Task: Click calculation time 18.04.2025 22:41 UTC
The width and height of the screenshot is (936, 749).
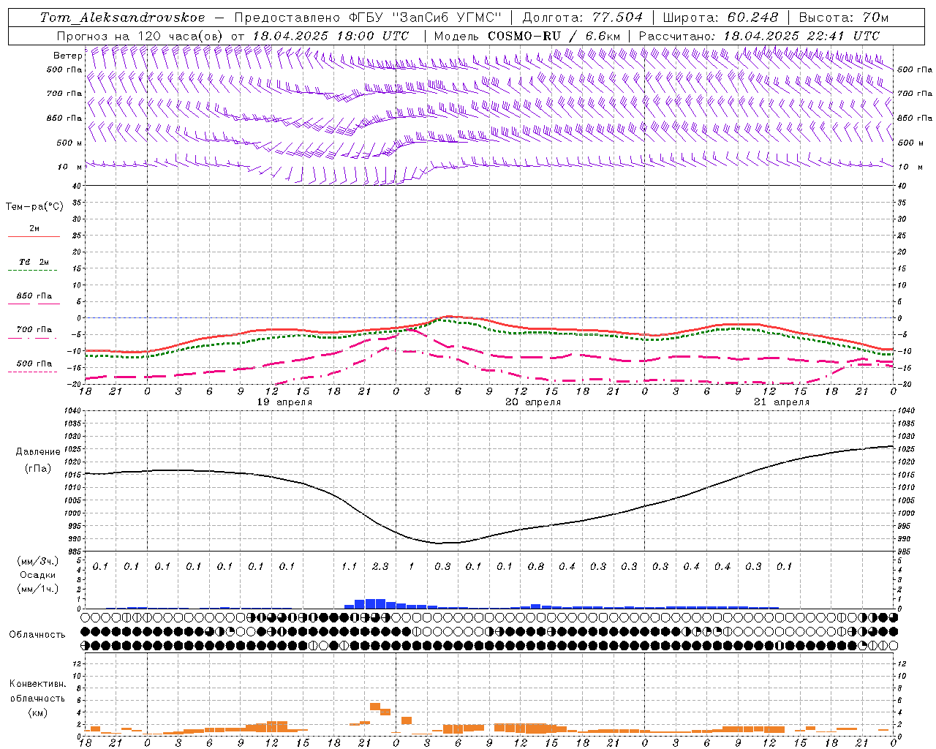Action: click(802, 36)
